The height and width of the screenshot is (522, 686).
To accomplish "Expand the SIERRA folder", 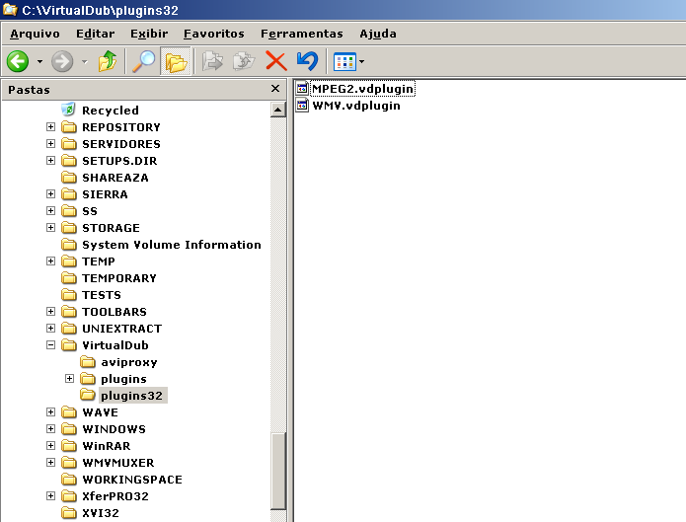I will coord(50,193).
